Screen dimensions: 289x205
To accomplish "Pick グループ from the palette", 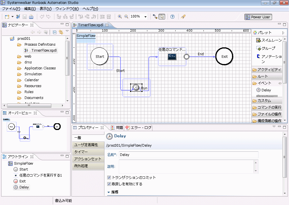I will pyautogui.click(x=266, y=48).
